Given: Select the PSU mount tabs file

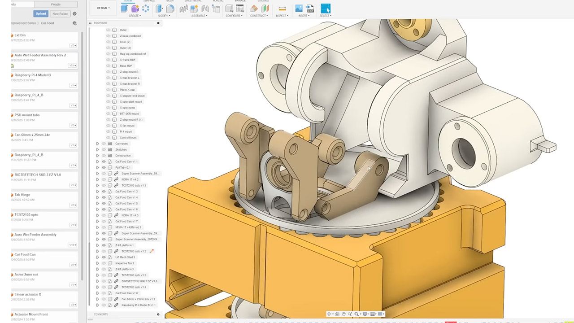Looking at the screenshot, I should pos(44,120).
